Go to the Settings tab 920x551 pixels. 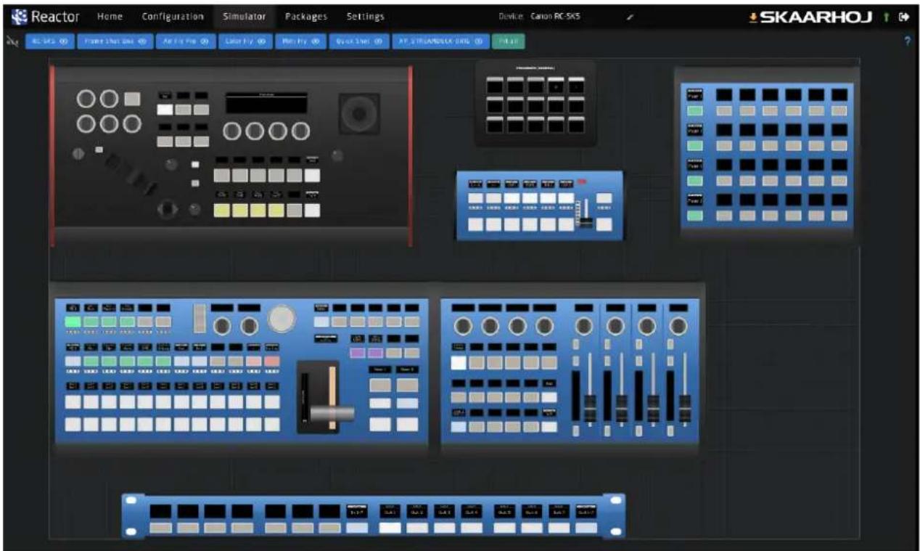(365, 17)
